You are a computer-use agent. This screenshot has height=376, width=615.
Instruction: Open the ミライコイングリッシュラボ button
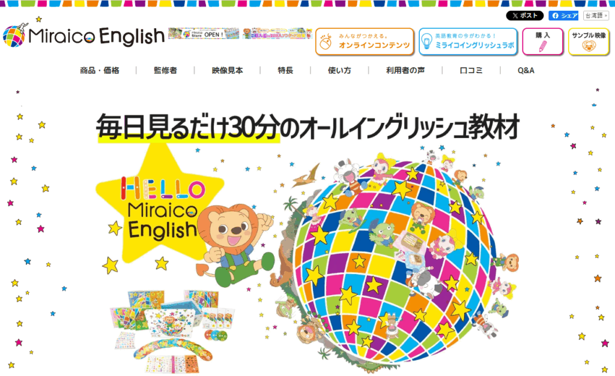tap(468, 41)
